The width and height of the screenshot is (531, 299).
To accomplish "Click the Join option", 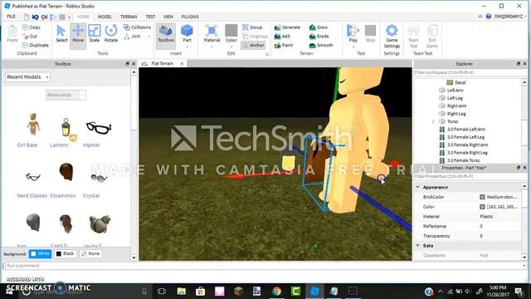I will click(x=133, y=36).
